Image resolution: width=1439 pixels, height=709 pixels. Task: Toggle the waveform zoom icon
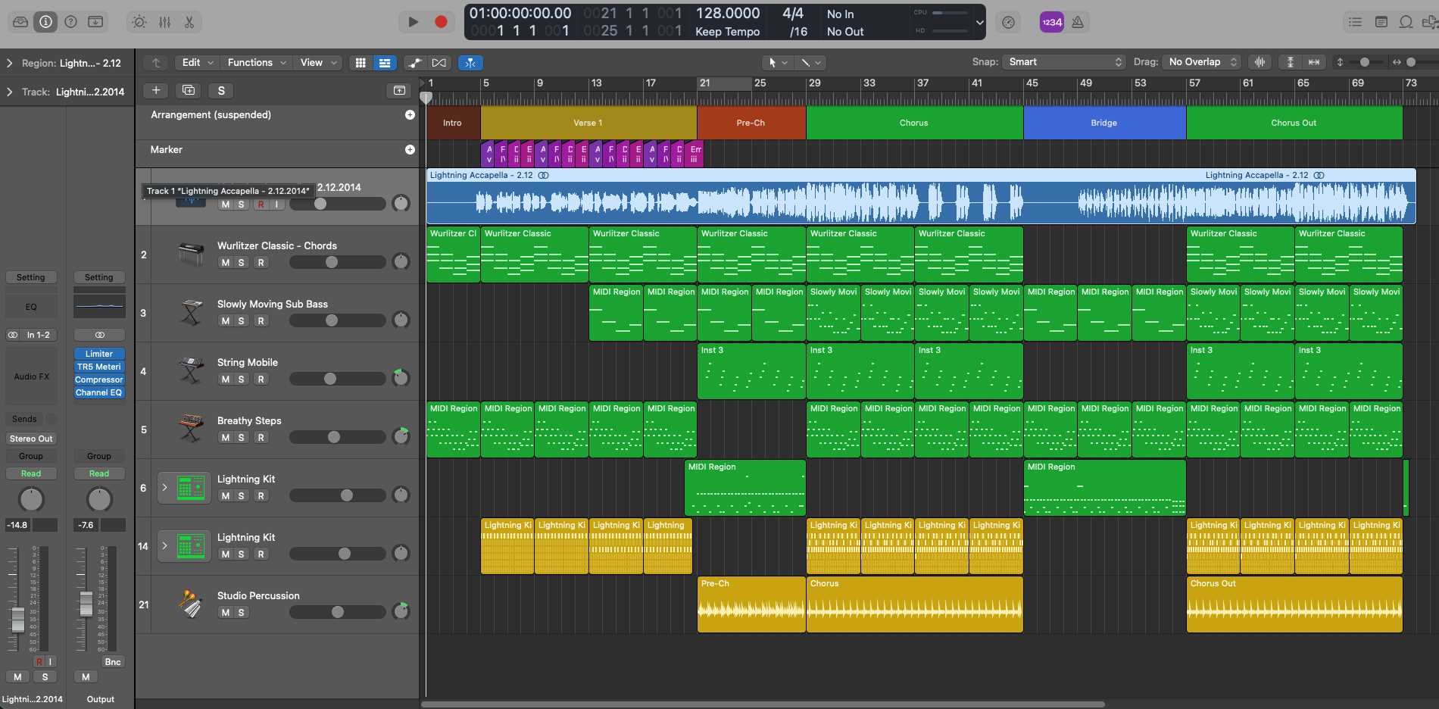[x=1260, y=62]
